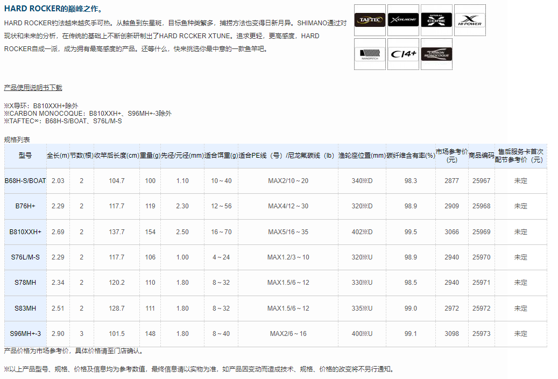The height and width of the screenshot is (379, 558).
Task: Click the TAFTEC technology icon
Action: pos(370,20)
